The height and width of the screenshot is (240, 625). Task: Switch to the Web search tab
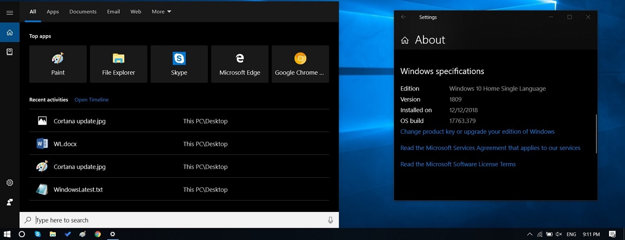136,12
